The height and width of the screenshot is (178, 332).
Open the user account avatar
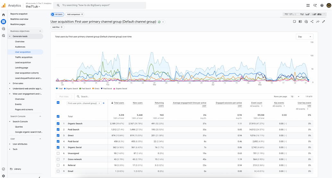coord(329,5)
